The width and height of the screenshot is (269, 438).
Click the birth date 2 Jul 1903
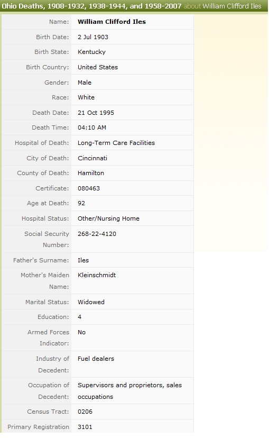[x=93, y=37]
